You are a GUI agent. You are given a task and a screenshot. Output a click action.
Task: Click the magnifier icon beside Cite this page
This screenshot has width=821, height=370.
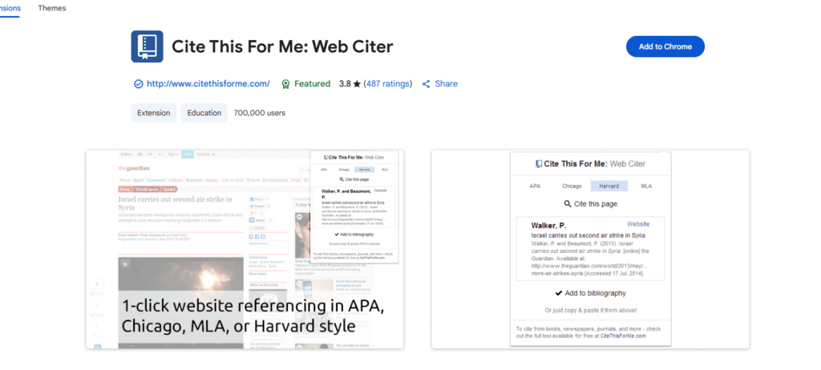[x=568, y=204]
